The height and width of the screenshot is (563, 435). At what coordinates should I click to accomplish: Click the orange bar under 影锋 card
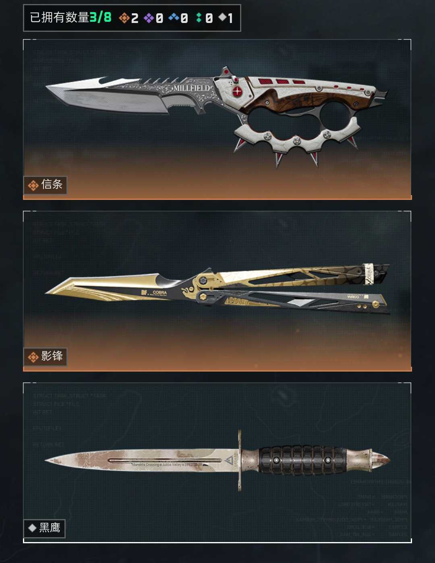(x=217, y=370)
